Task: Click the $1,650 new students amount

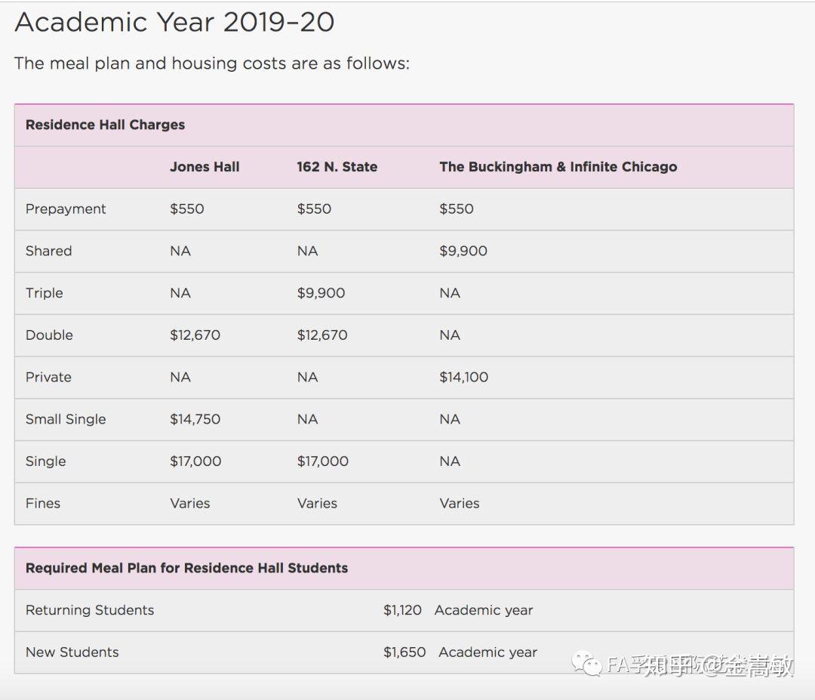Action: coord(404,652)
